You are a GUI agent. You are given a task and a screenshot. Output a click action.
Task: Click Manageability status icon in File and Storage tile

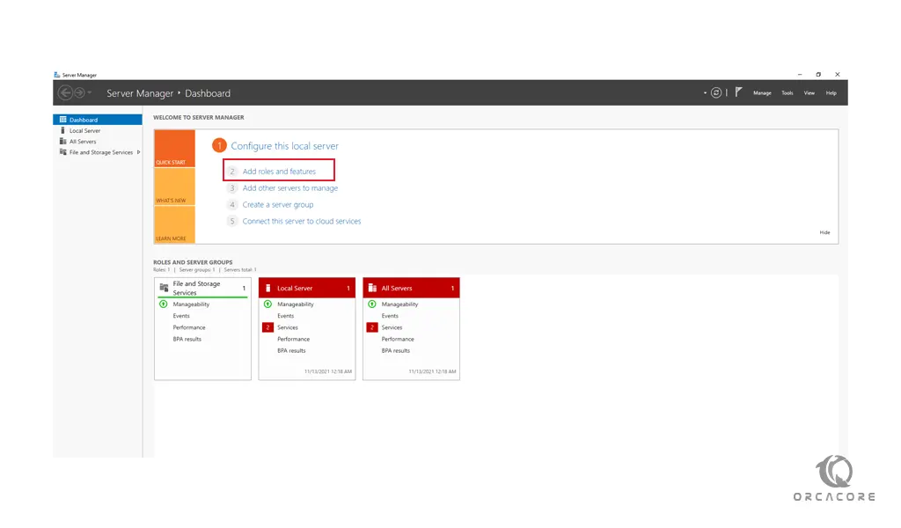click(163, 304)
